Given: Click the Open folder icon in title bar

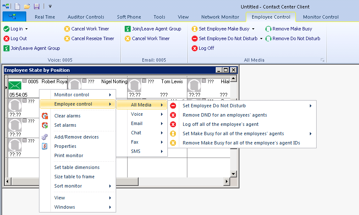Looking at the screenshot, I should [27, 6].
